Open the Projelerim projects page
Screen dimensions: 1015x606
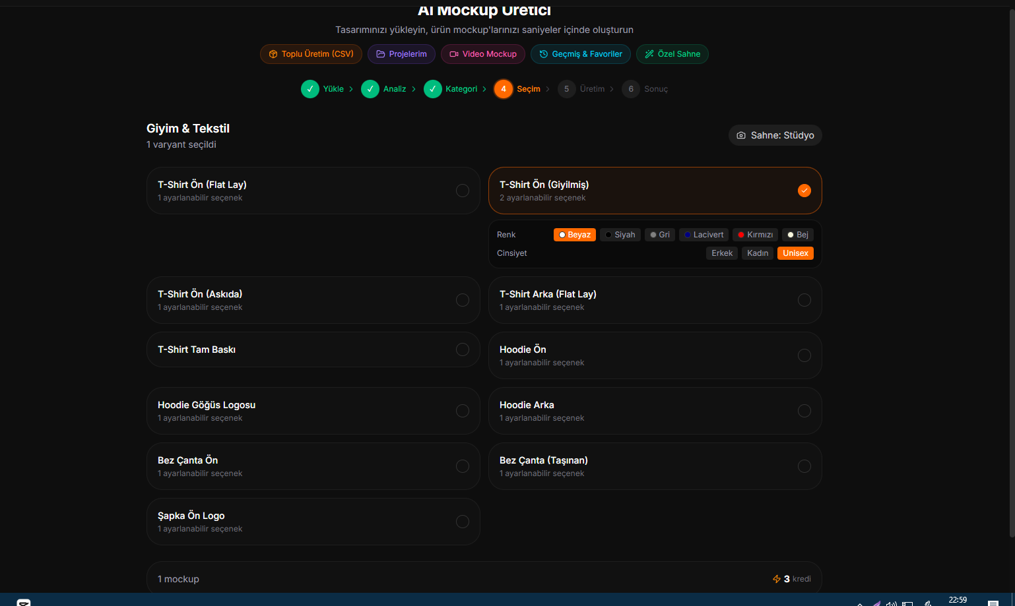point(401,54)
